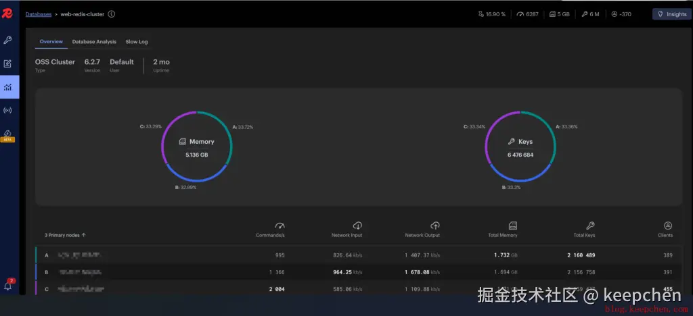Viewport: 693px width, 316px height.
Task: Go to the Databases breadcrumb link
Action: pyautogui.click(x=39, y=14)
